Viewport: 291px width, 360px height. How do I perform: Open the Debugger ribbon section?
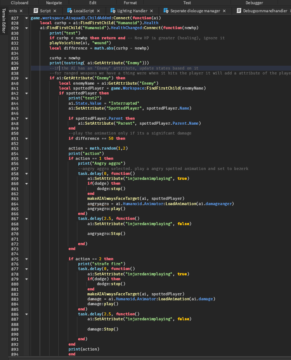(254, 3)
